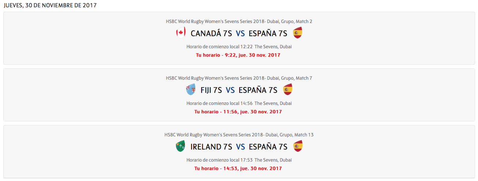Click Spain's shield in the Canada match
Viewport: 478px width, 181px height.
(297, 33)
